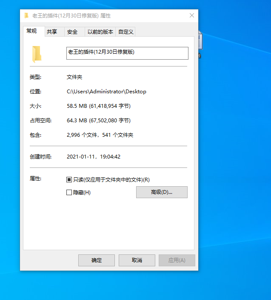Click the folder icon in the title bar
The width and height of the screenshot is (271, 300).
[x=26, y=15]
